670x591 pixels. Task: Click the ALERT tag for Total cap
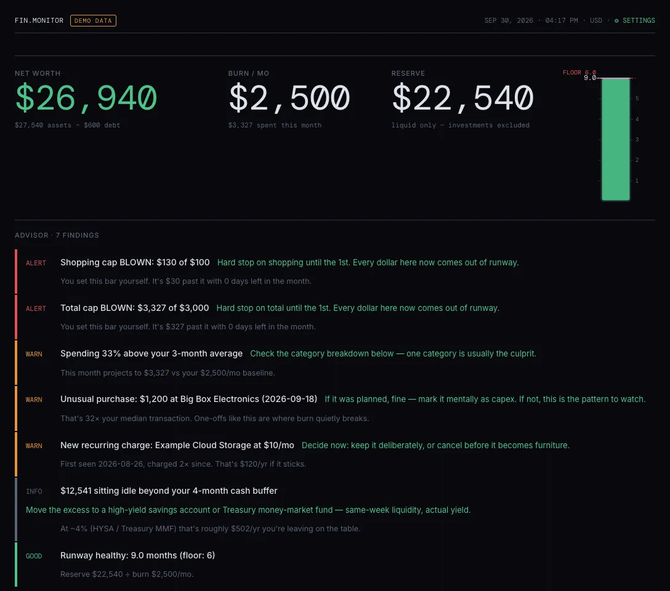(x=36, y=309)
